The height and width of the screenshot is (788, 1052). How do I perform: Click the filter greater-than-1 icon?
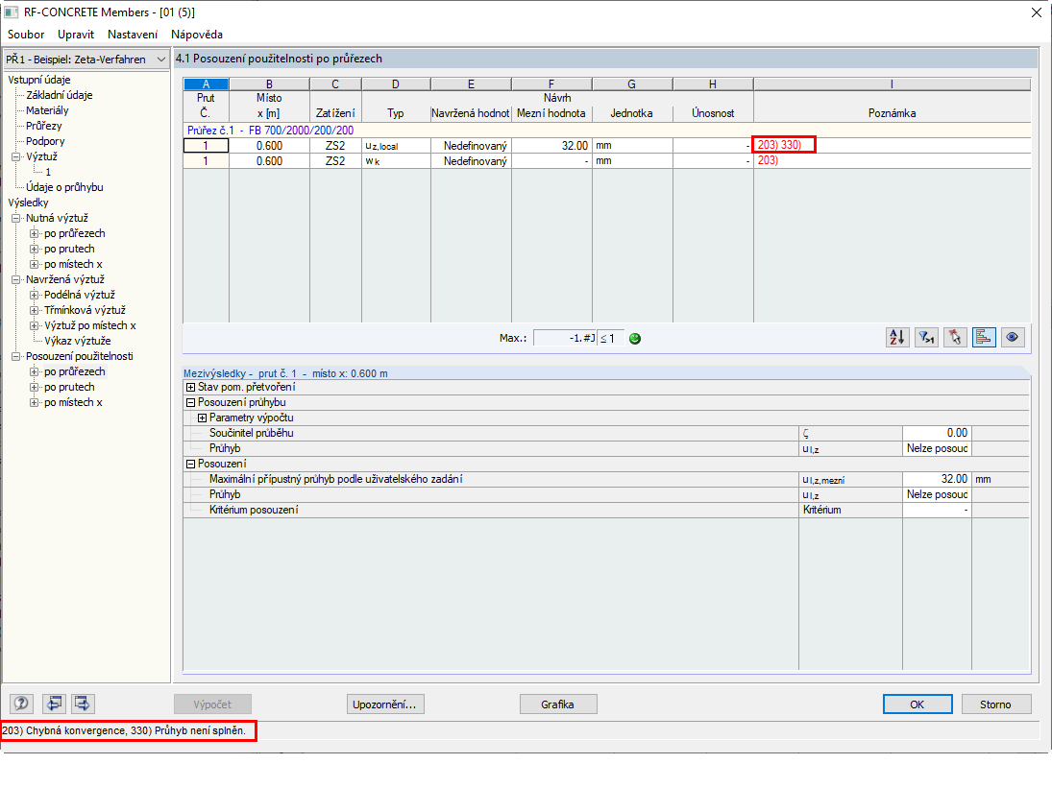[x=926, y=337]
